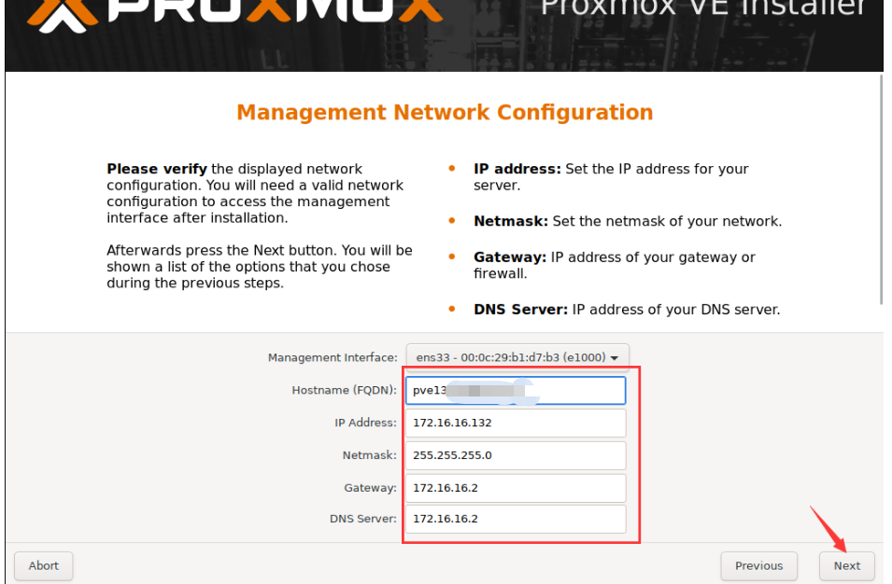Focus the IP Address field showing 172.16.16.132

516,423
